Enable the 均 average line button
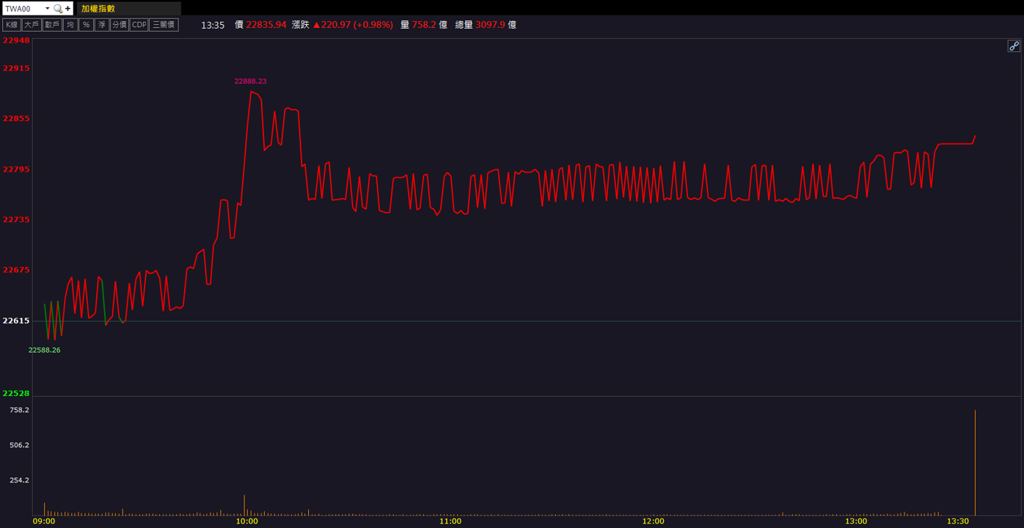The width and height of the screenshot is (1024, 528). [x=70, y=25]
